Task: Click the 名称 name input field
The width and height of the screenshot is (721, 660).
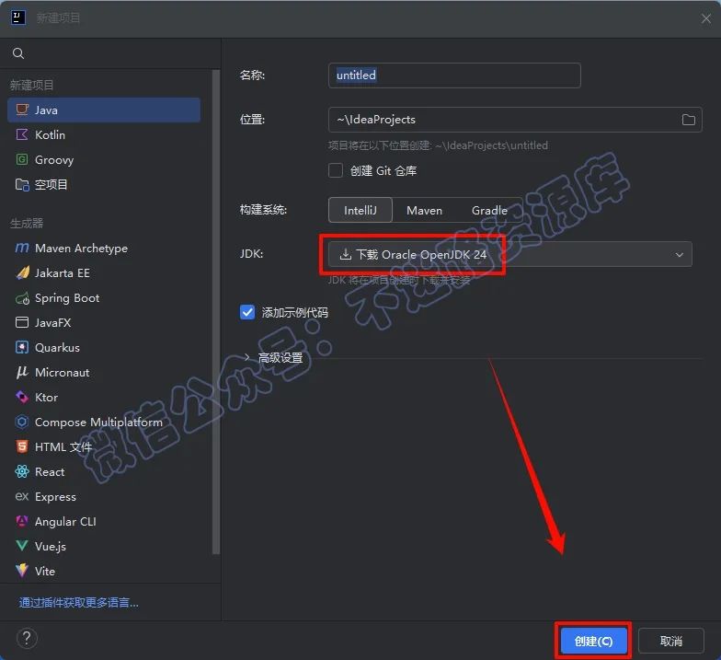Action: (x=454, y=75)
